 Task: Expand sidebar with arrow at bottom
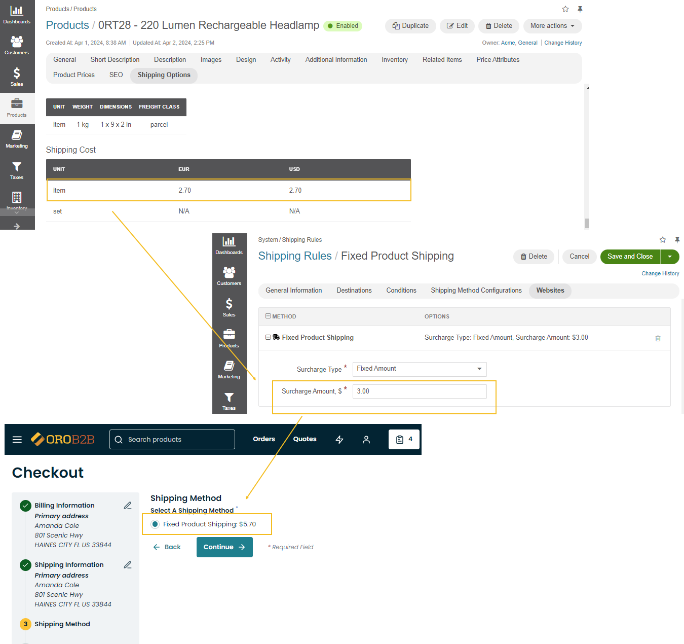coord(17,226)
